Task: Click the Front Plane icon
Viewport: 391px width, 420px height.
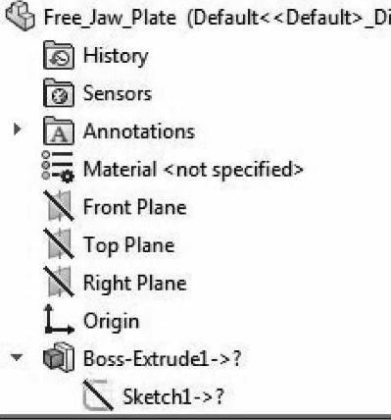Action: (59, 206)
